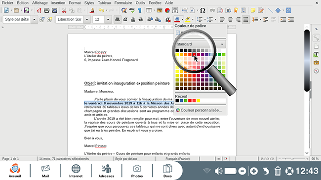This screenshot has width=321, height=180.
Task: Expand the bullet list arrow
Action: [x=205, y=19]
